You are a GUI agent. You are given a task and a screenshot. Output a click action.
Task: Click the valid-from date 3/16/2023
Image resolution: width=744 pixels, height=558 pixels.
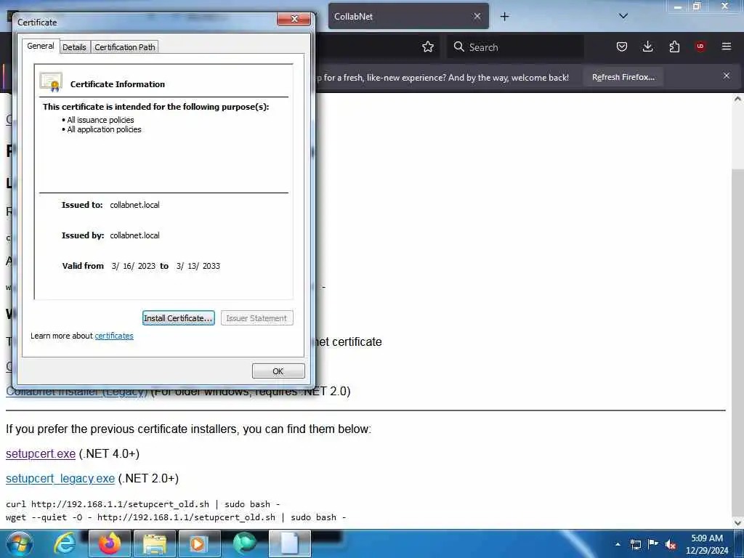[x=134, y=266]
